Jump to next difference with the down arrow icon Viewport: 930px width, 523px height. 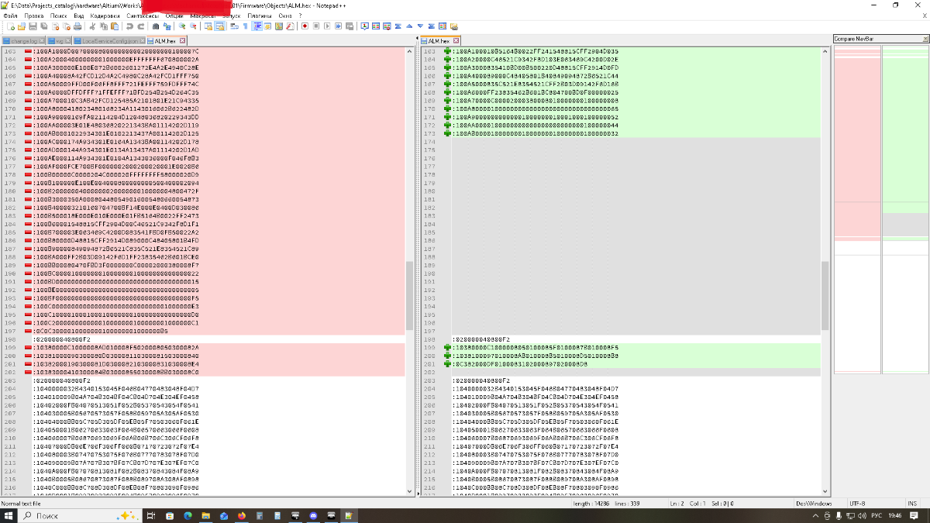click(419, 26)
